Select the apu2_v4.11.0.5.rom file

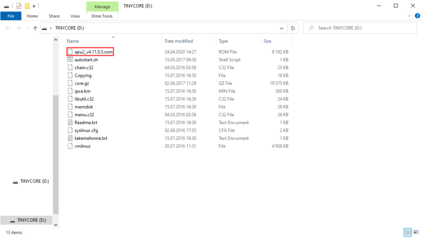point(93,52)
